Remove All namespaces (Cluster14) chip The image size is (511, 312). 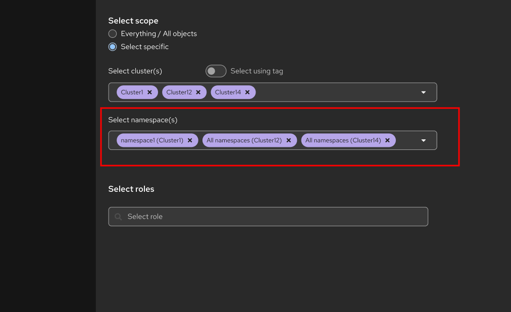coord(387,140)
